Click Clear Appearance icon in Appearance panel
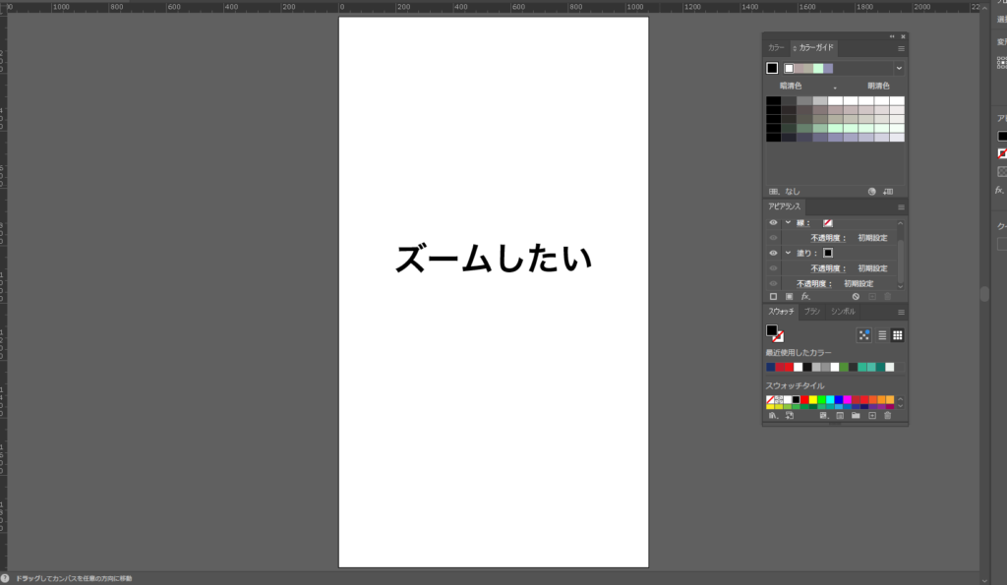 (856, 296)
